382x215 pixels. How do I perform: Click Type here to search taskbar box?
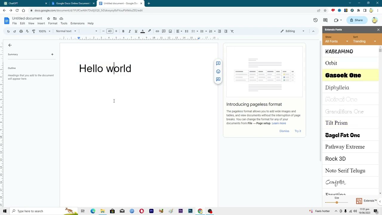(x=44, y=211)
